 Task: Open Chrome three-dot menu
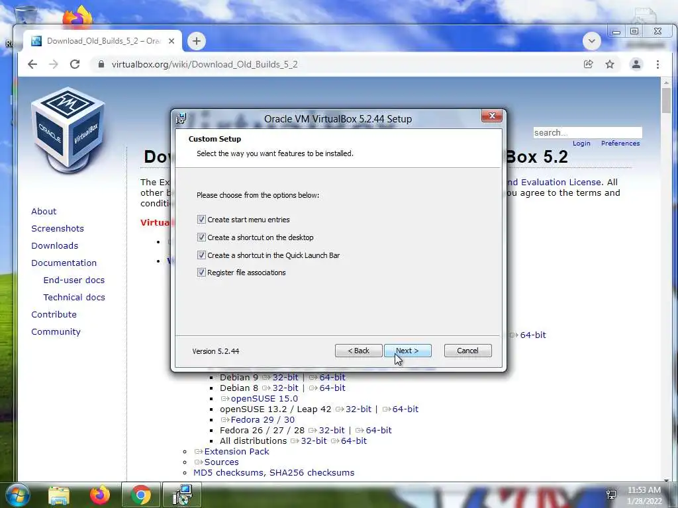(657, 64)
